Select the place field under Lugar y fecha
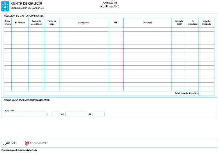 [x=25, y=114]
